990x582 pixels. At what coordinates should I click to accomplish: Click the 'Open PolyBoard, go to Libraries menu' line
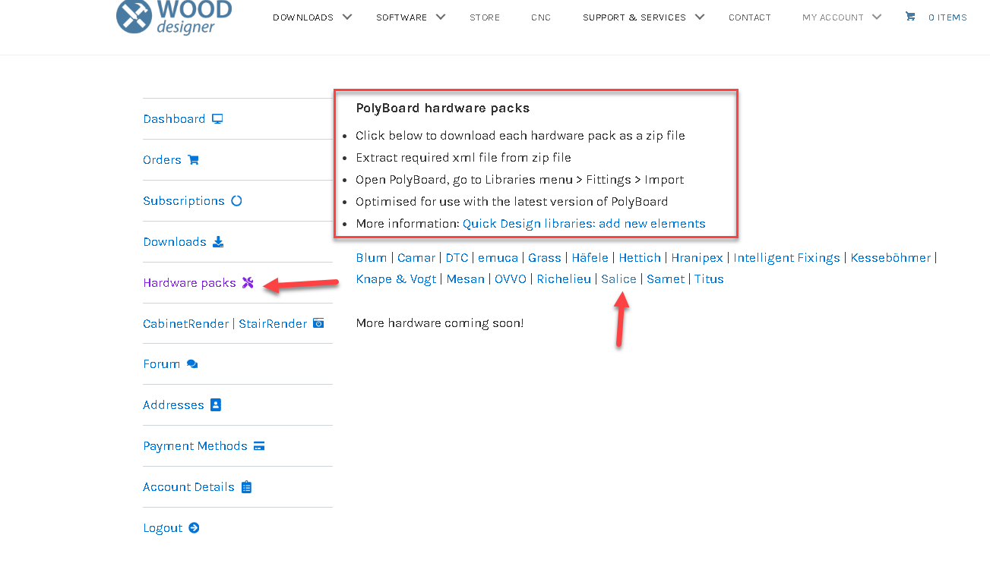click(520, 180)
